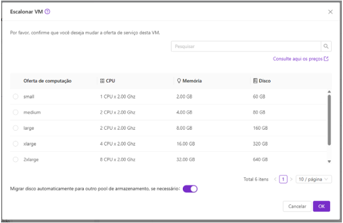Click the 320 GB disk cell
343x223 pixels.
click(260, 144)
